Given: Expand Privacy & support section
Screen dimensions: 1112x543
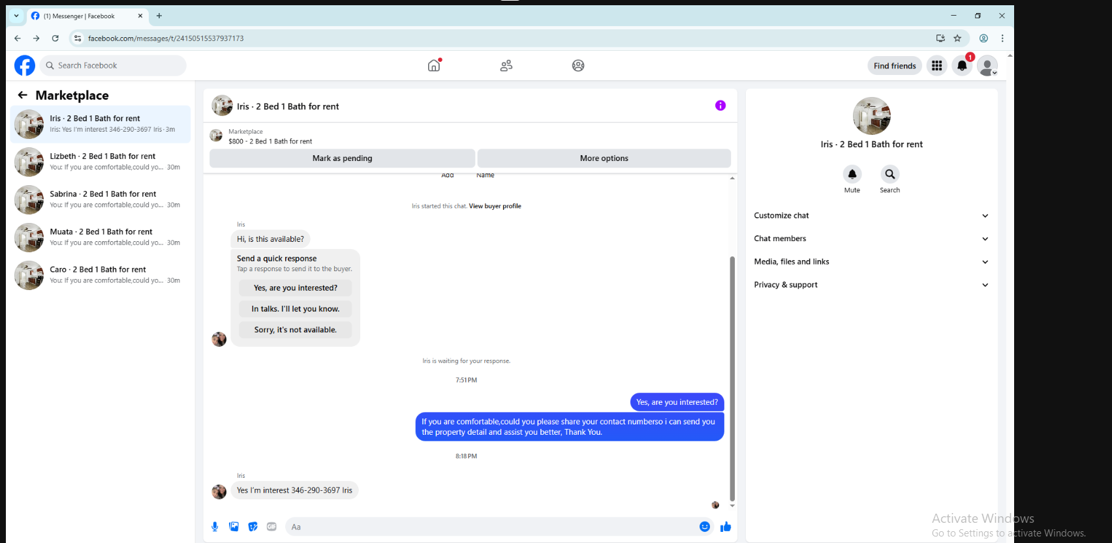Looking at the screenshot, I should tap(871, 285).
